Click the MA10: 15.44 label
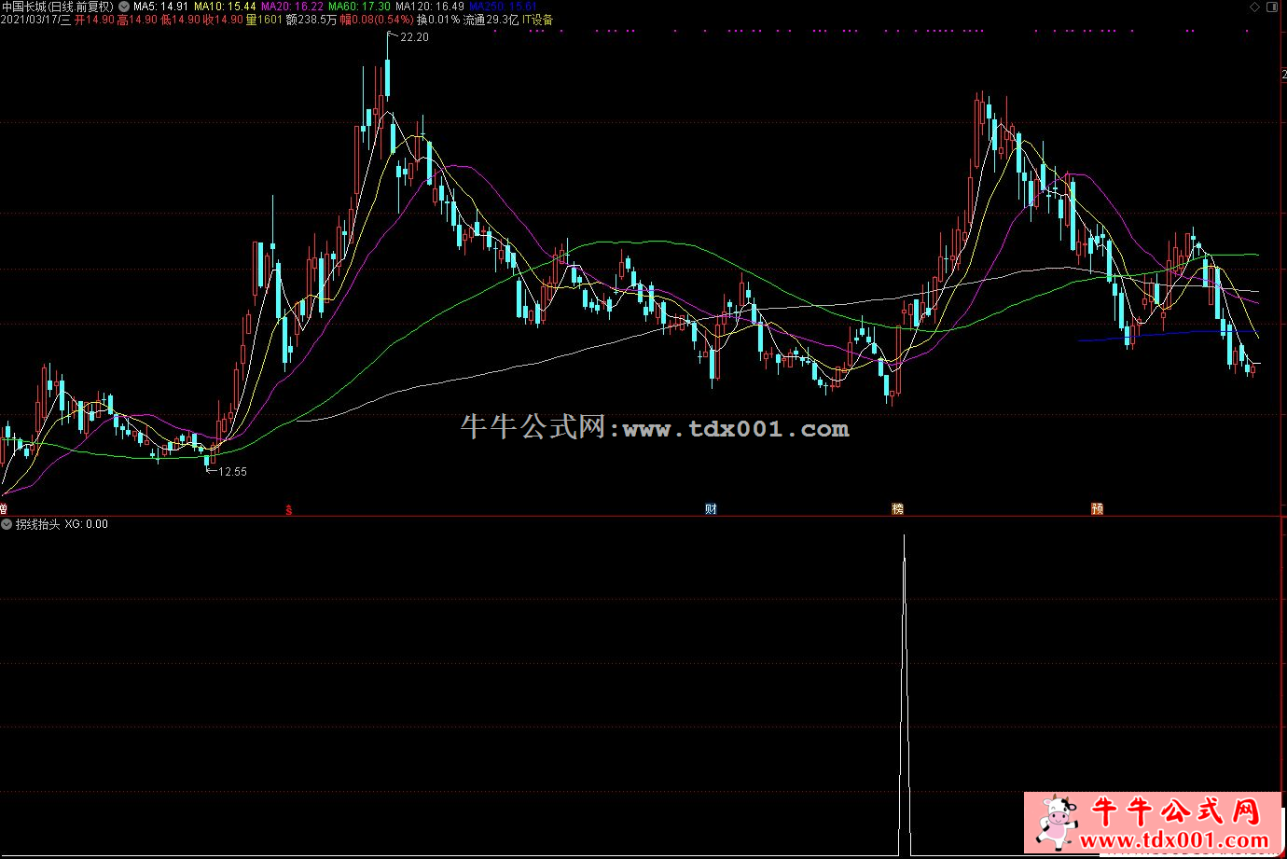1287x859 pixels. (225, 7)
